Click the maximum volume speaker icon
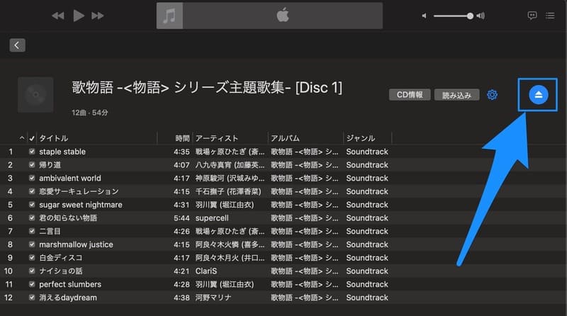 click(482, 16)
